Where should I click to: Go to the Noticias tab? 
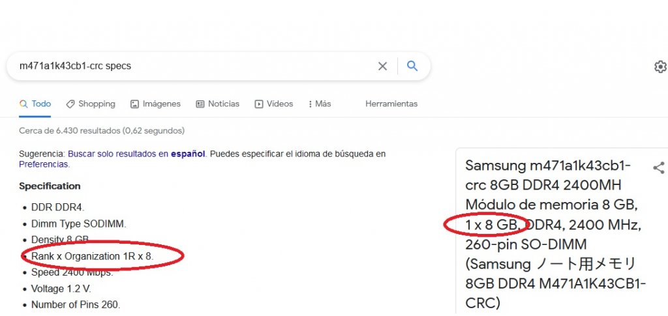click(217, 104)
